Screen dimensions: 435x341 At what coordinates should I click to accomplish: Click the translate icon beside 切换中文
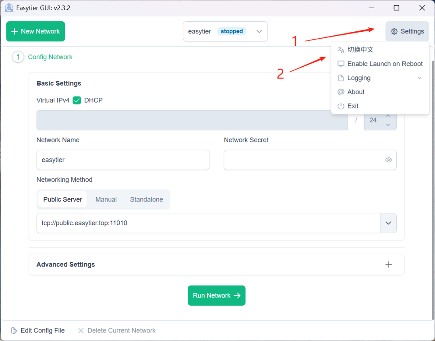coord(341,50)
